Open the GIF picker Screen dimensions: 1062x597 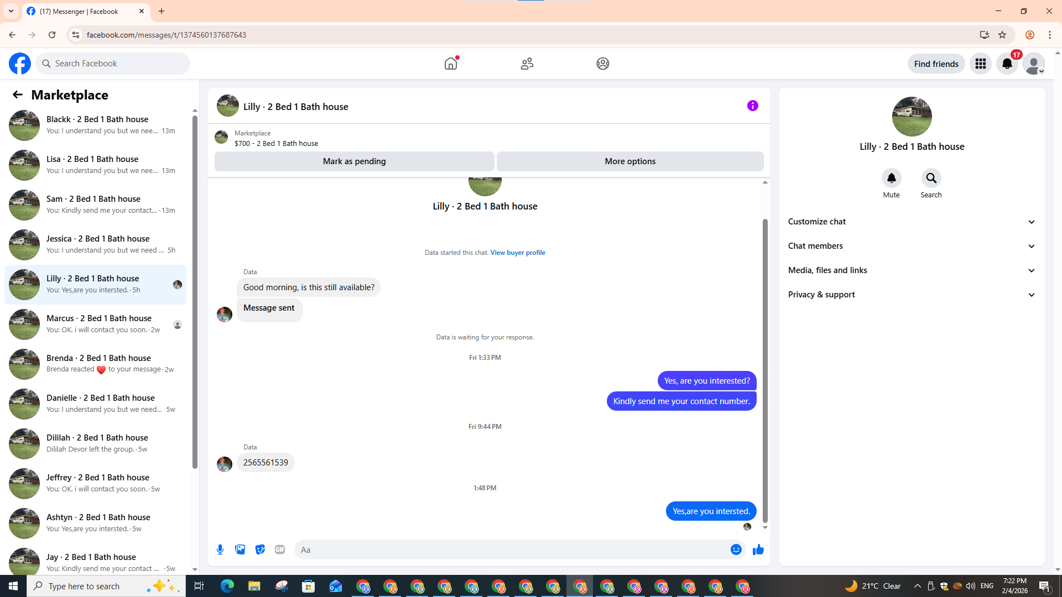(280, 549)
